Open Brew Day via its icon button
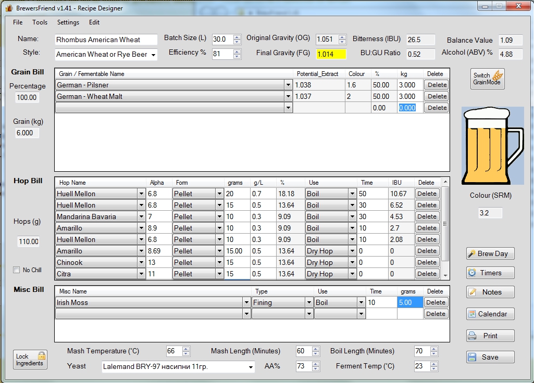This screenshot has width=534, height=383. click(490, 253)
